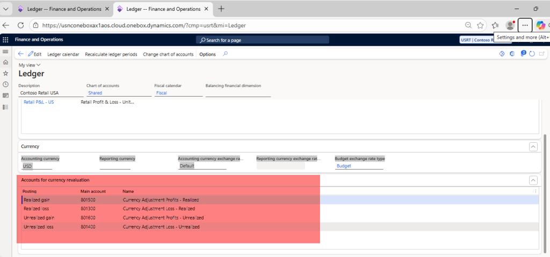Open Ledger calendar from action pane
The height and width of the screenshot is (257, 550).
tap(63, 54)
